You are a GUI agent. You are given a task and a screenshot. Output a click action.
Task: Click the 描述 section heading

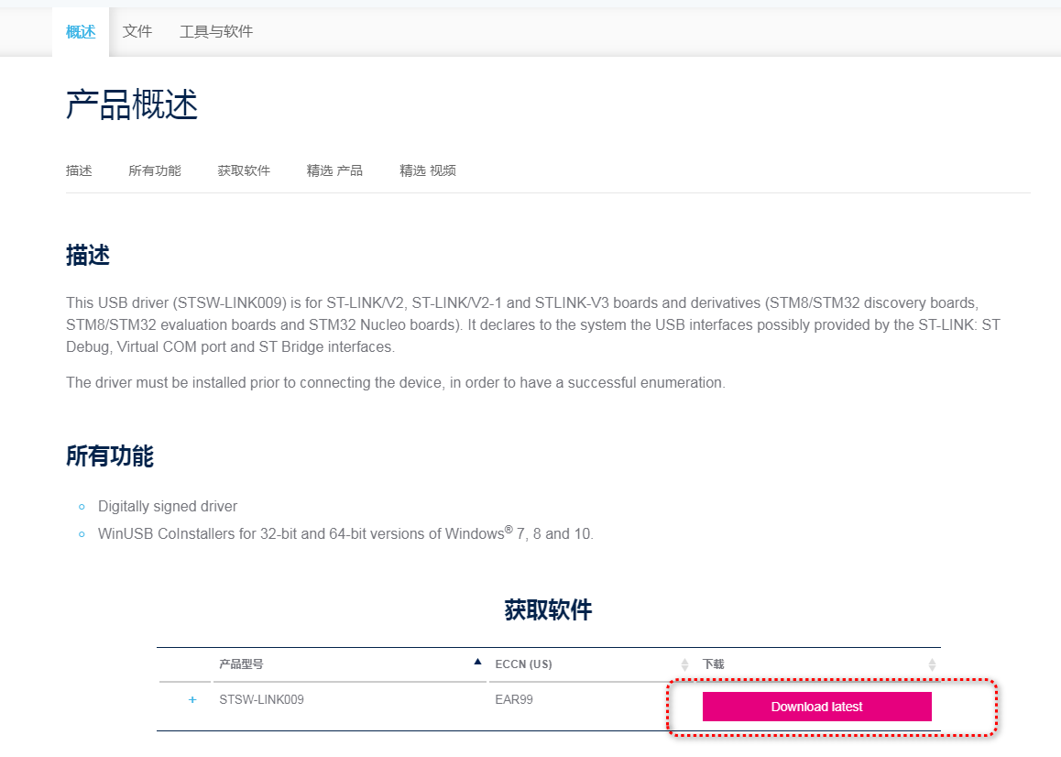pos(88,256)
